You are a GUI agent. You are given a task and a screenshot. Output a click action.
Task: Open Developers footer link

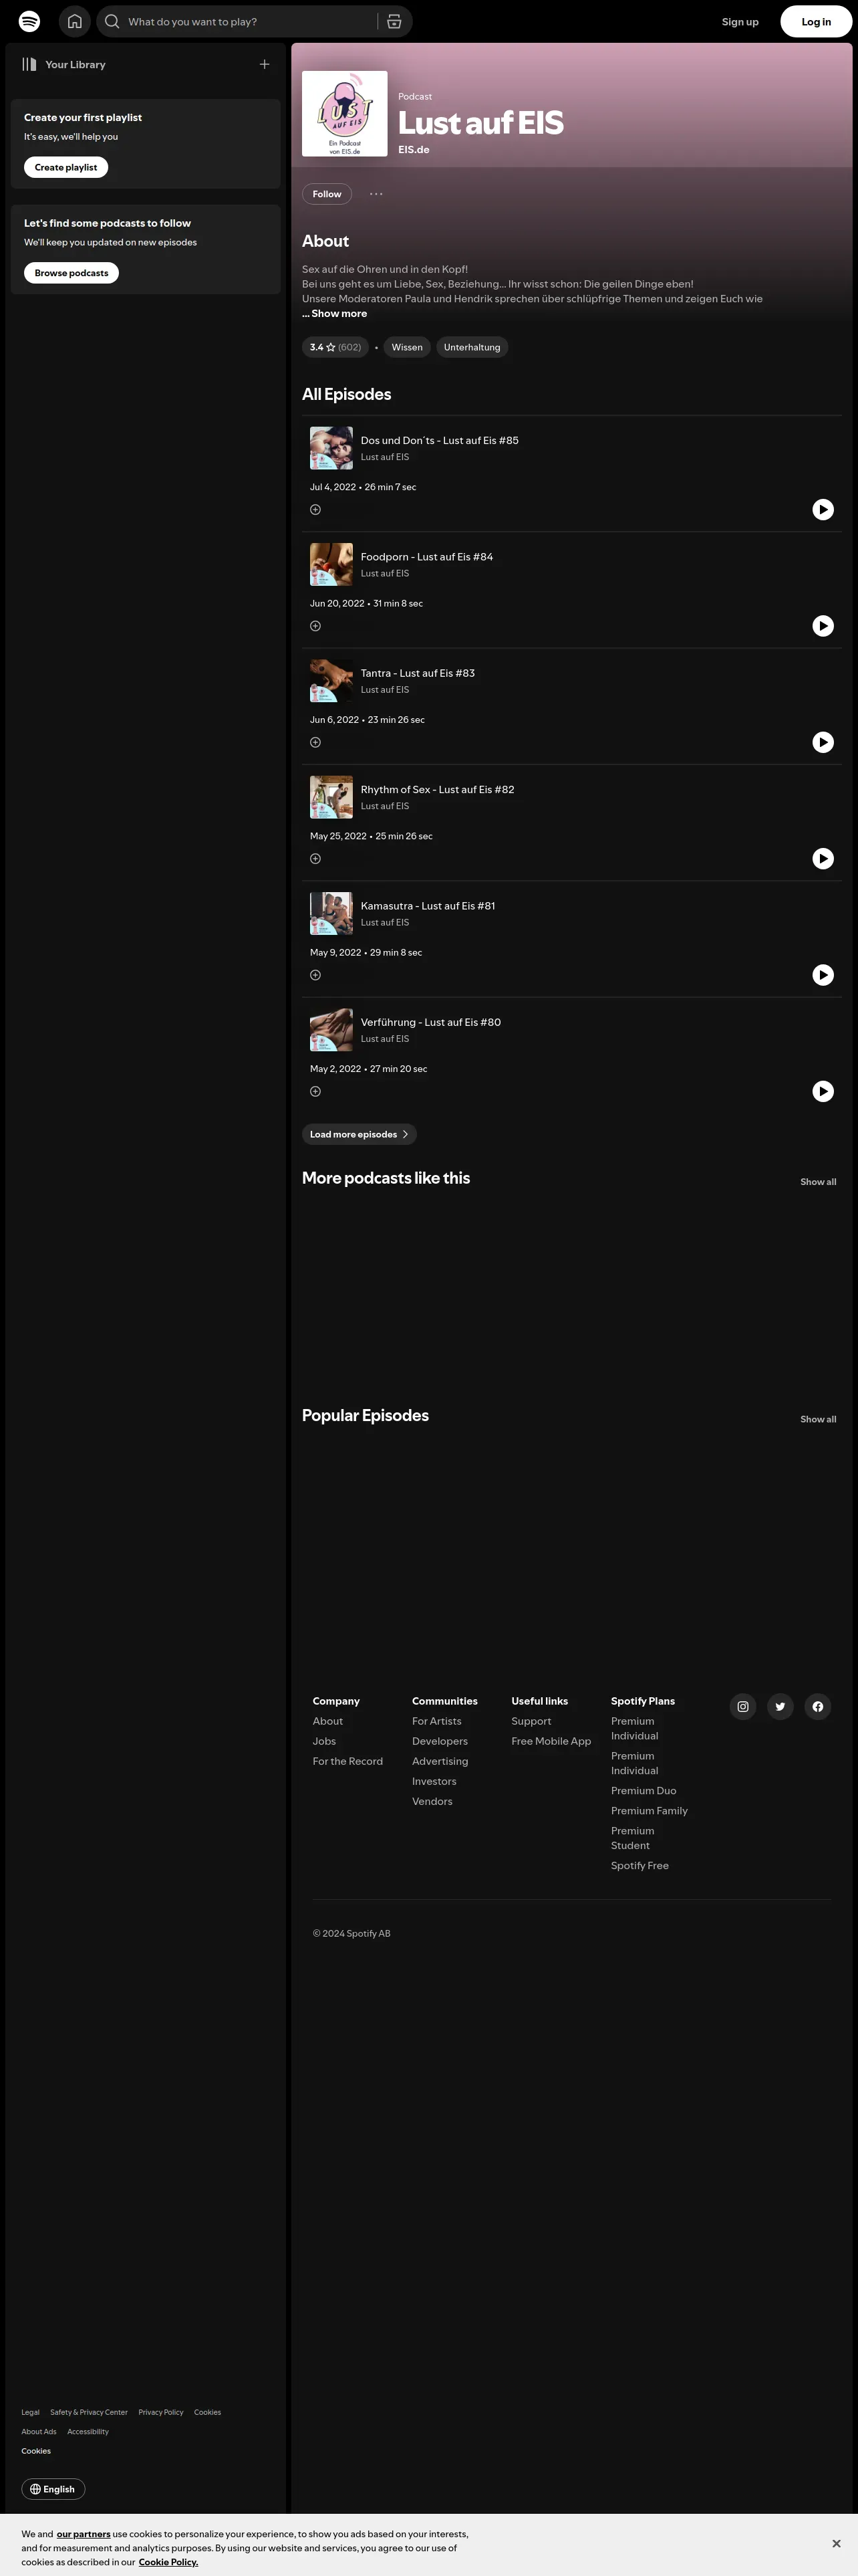click(440, 1741)
